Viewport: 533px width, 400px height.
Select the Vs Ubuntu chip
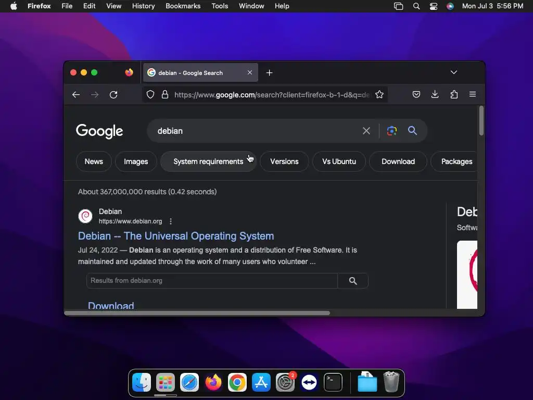click(339, 161)
